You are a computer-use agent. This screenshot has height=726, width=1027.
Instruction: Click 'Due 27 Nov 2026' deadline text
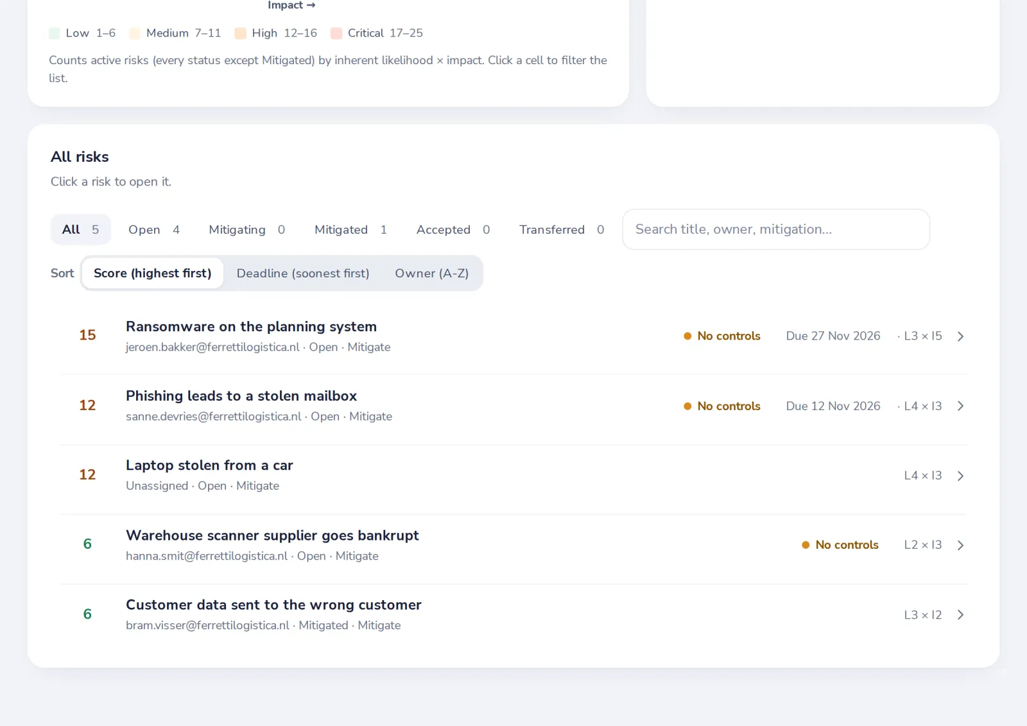(x=833, y=336)
